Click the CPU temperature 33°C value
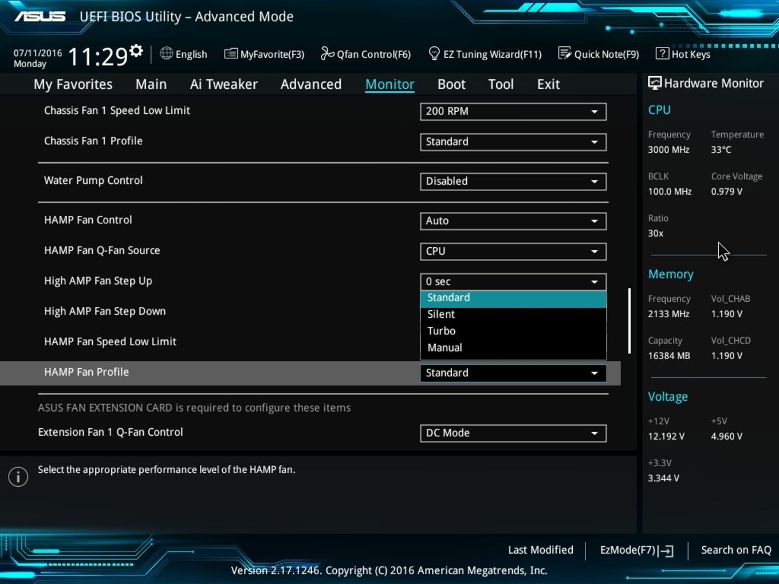The image size is (779, 584). coord(721,149)
